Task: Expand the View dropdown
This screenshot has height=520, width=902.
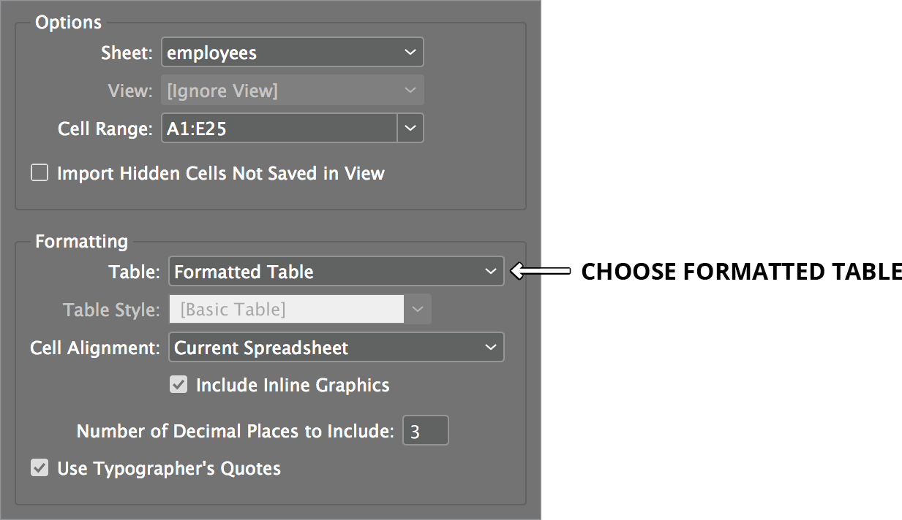Action: tap(292, 89)
